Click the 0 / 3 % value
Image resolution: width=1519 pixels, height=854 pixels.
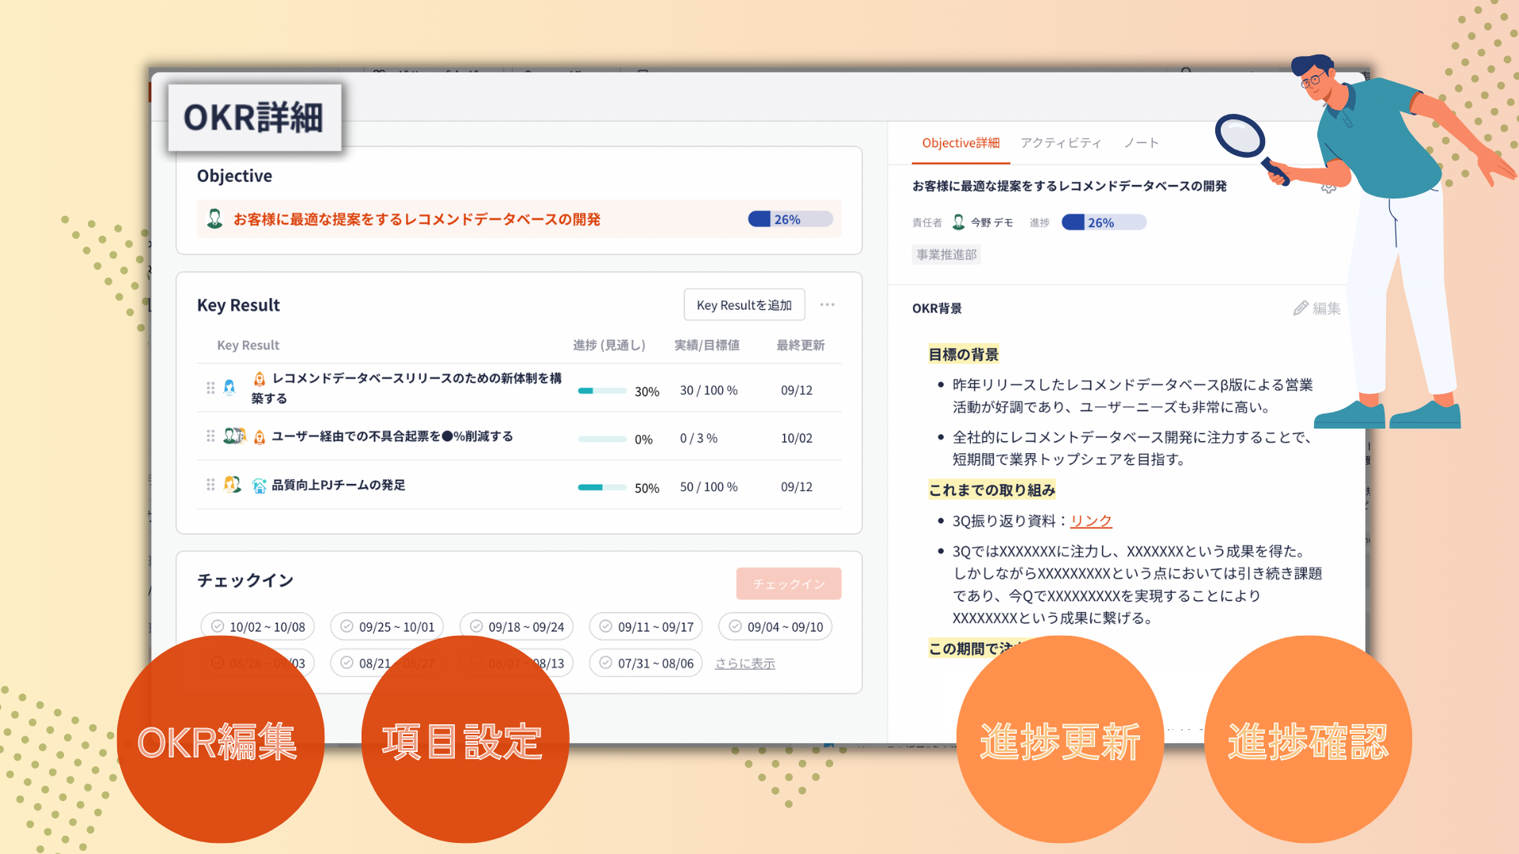coord(699,439)
